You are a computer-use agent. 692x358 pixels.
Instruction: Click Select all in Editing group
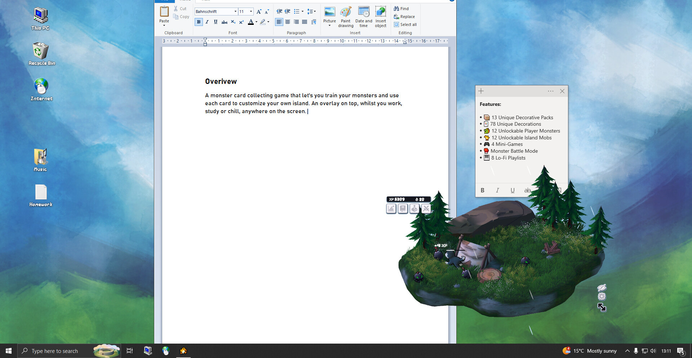405,24
